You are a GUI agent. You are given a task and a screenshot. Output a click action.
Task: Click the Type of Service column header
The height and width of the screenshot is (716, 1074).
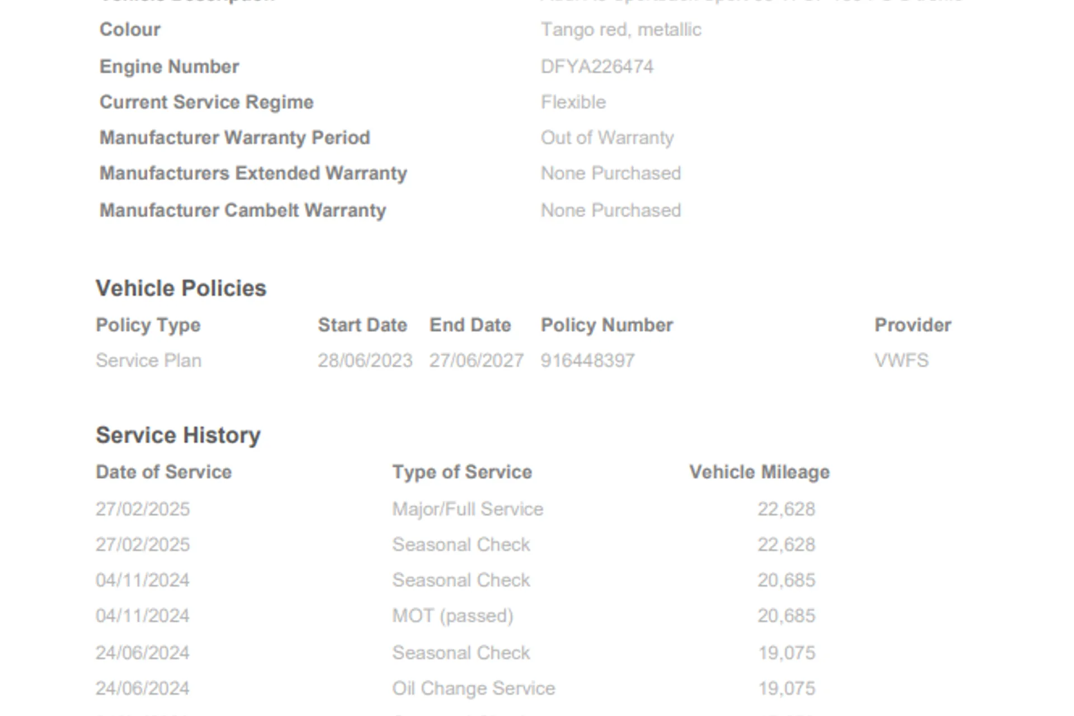[x=462, y=473]
